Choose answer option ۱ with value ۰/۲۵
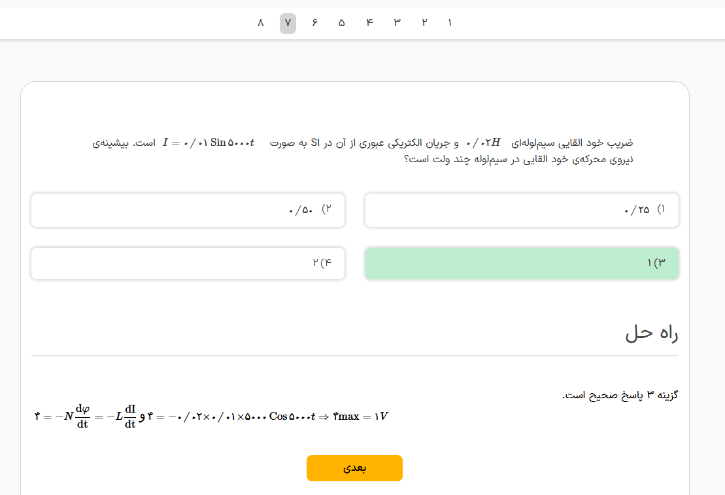The width and height of the screenshot is (725, 495). [521, 211]
